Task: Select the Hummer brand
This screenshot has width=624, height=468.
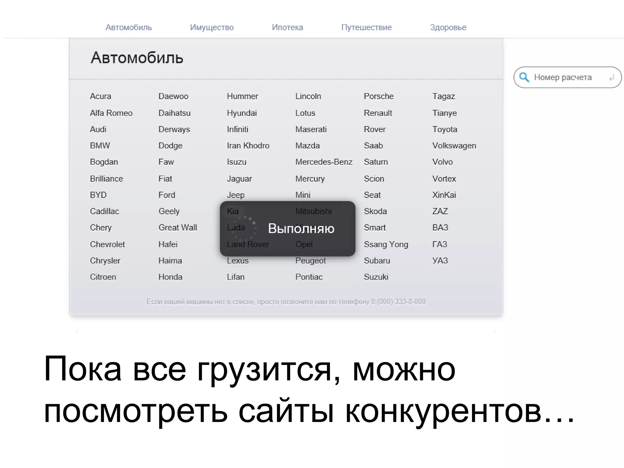Action: click(243, 96)
